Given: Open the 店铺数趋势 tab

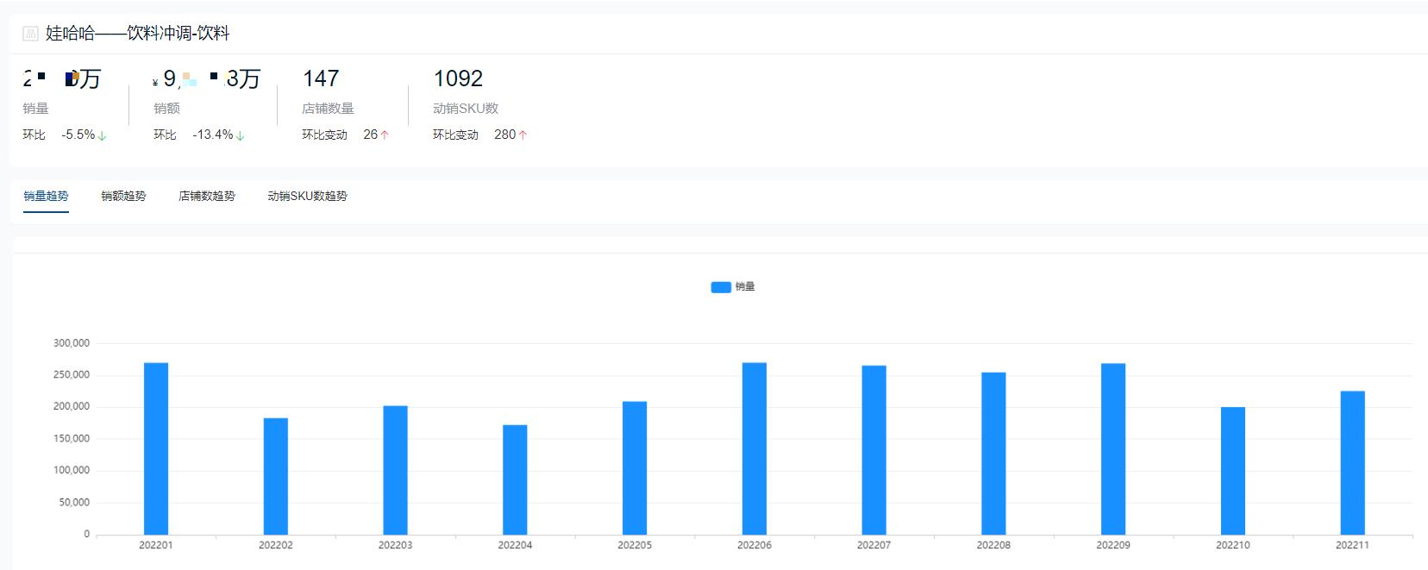Looking at the screenshot, I should 207,196.
